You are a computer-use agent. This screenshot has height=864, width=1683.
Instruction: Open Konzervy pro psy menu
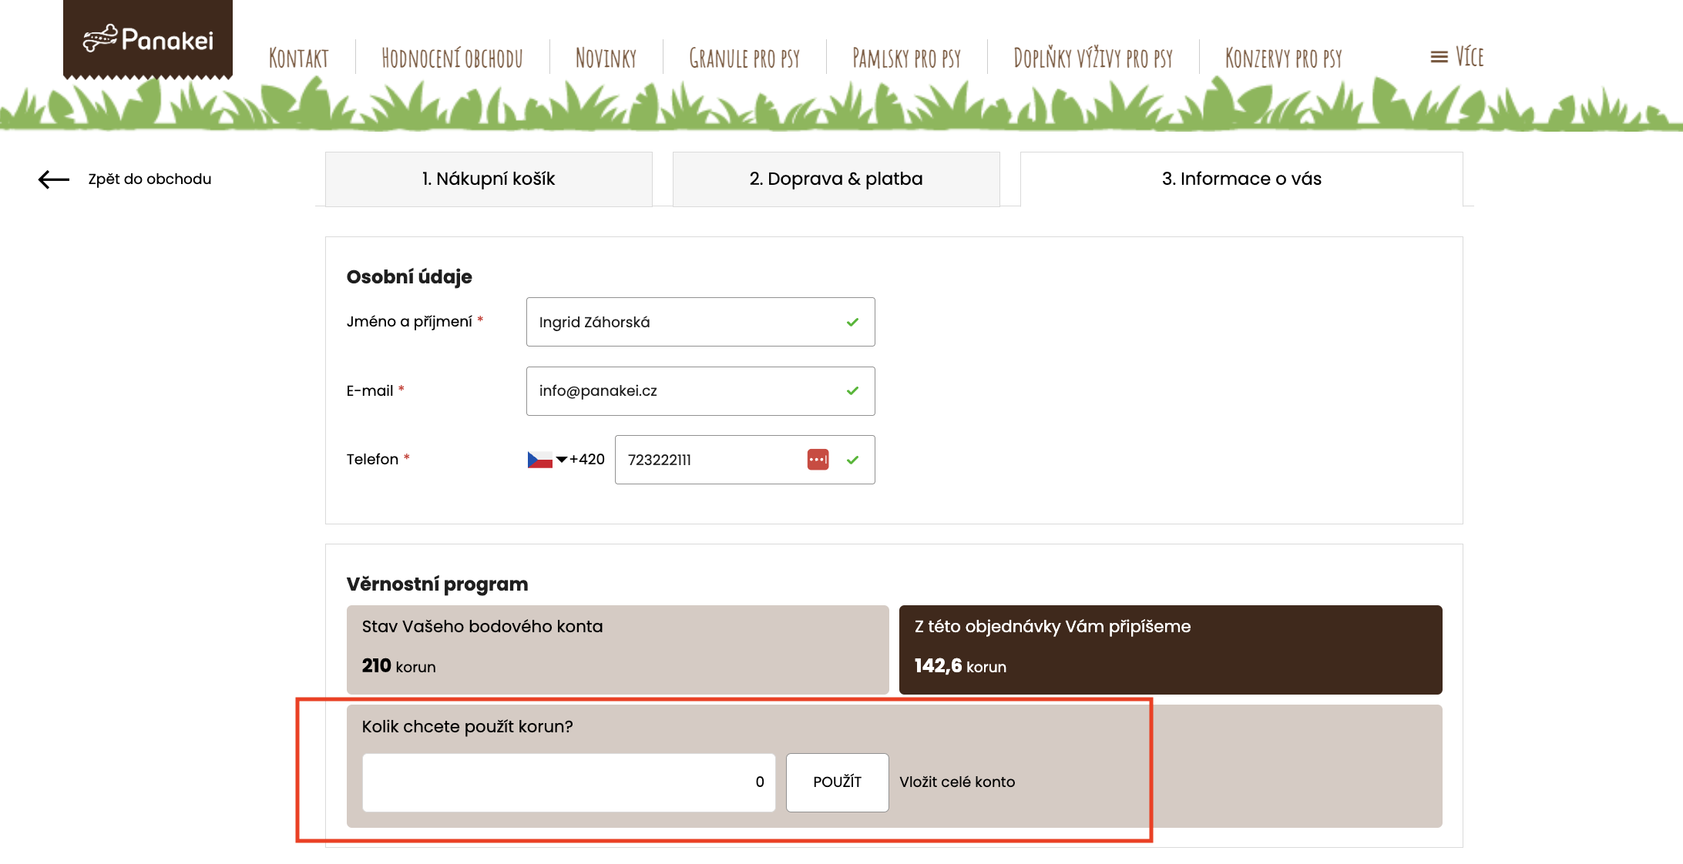click(1284, 59)
